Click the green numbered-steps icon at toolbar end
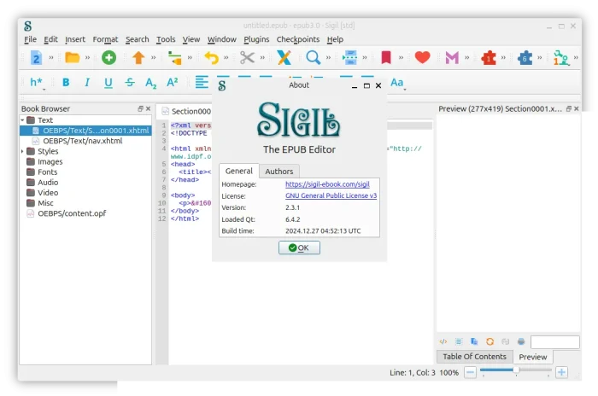The width and height of the screenshot is (598, 396). click(561, 58)
